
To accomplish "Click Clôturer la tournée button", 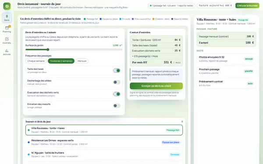I will click(x=247, y=6).
